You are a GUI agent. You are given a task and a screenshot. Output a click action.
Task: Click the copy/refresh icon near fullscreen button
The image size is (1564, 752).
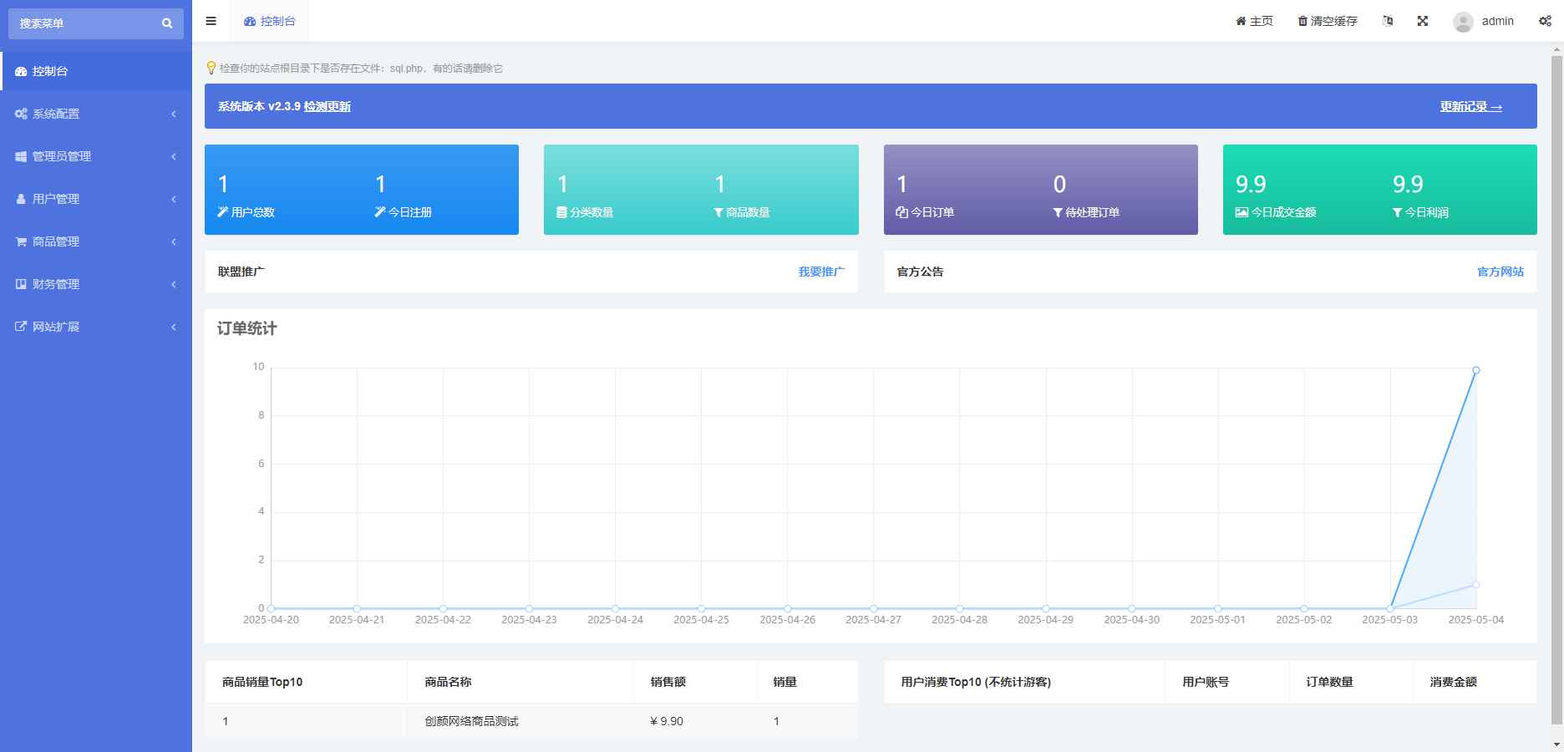1388,20
